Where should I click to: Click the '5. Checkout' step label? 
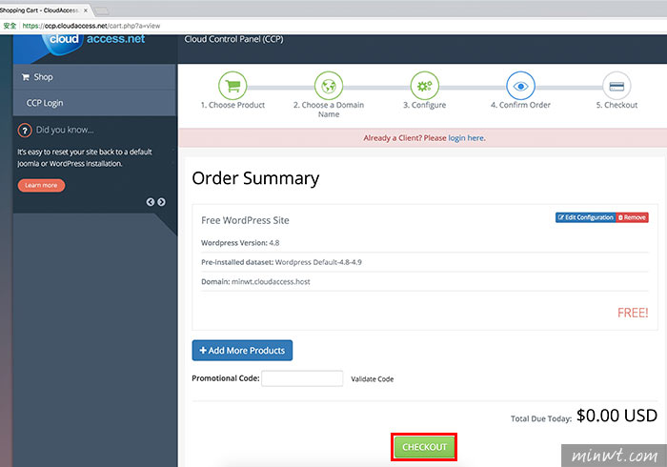[x=616, y=105]
